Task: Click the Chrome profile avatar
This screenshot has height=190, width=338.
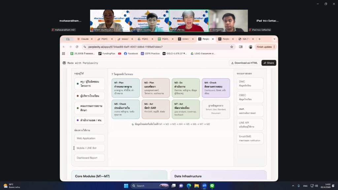Action: click(x=251, y=47)
